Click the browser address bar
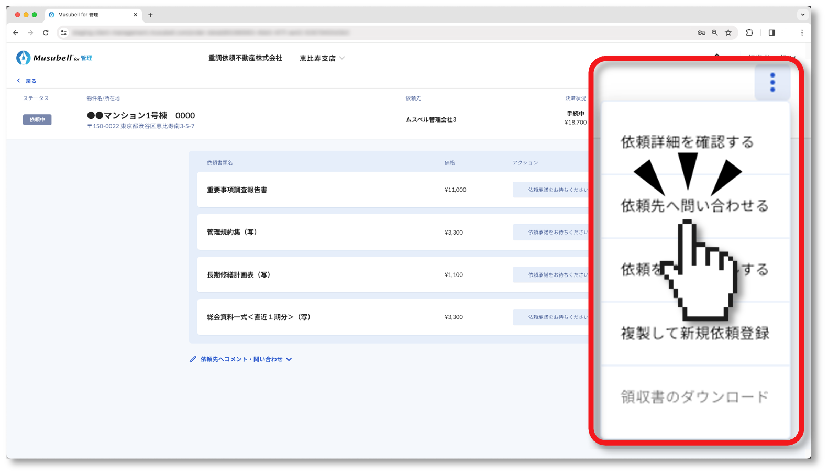 [x=367, y=32]
